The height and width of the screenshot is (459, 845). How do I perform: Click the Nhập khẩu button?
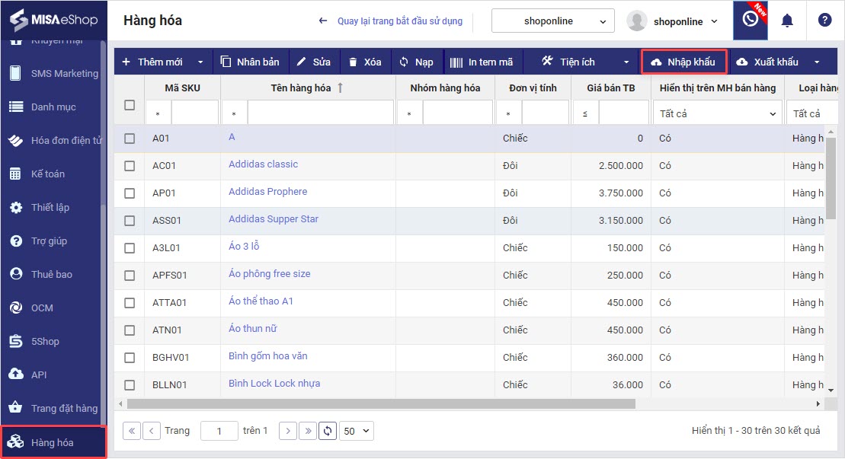[683, 62]
